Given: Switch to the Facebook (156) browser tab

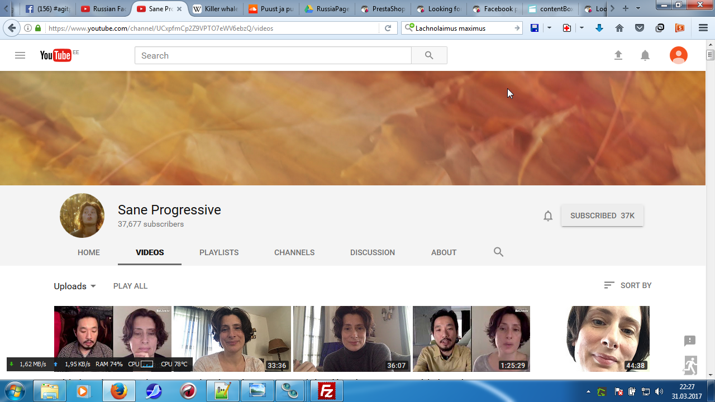Looking at the screenshot, I should click(47, 9).
